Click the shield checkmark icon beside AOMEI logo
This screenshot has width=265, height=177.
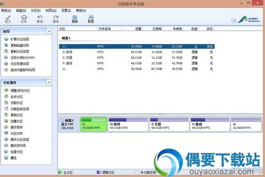pos(234,21)
